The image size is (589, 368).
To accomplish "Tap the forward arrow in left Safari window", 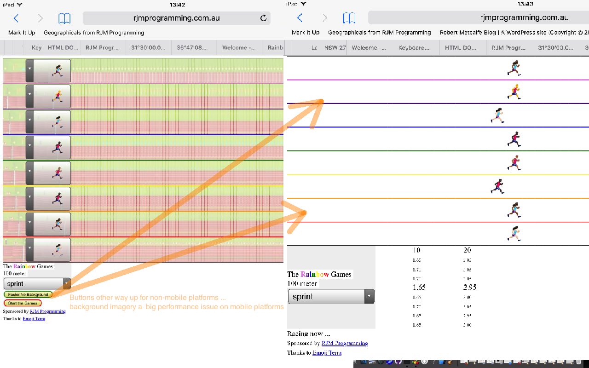I will coord(40,18).
